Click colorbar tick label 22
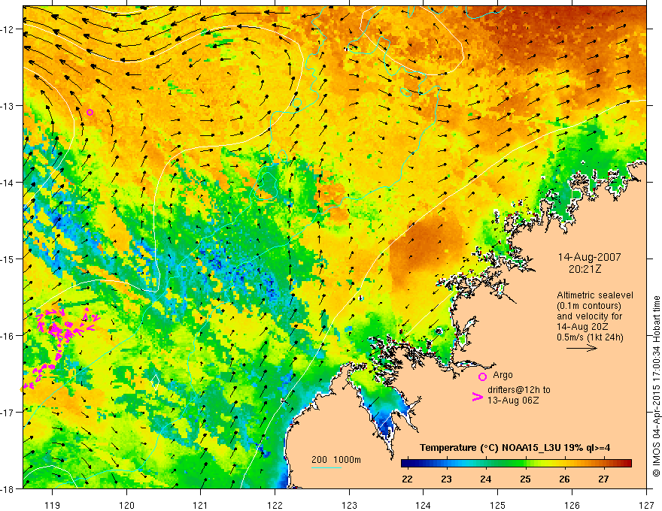The image size is (662, 511). 407,479
